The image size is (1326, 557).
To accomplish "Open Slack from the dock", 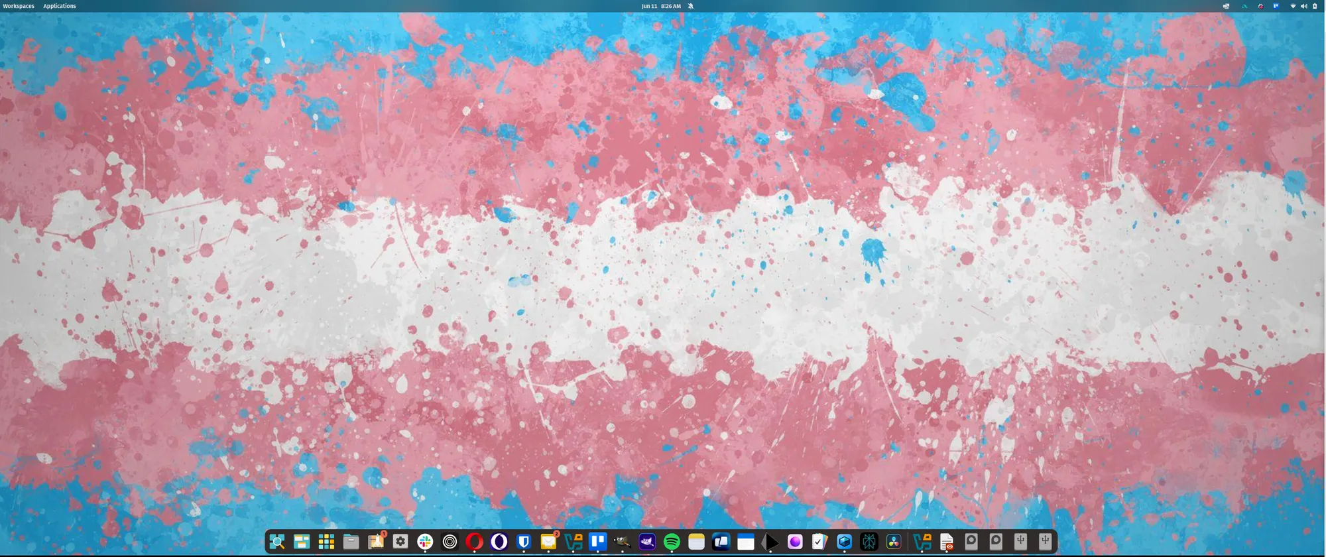I will pos(425,542).
